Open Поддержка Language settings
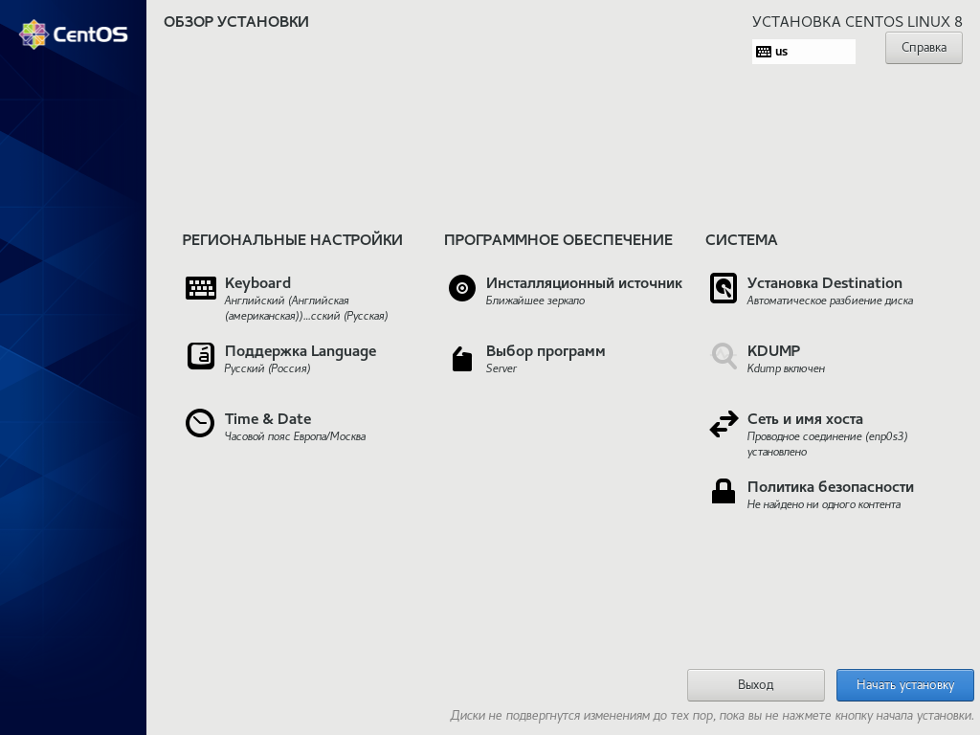The image size is (980, 735). coord(300,351)
